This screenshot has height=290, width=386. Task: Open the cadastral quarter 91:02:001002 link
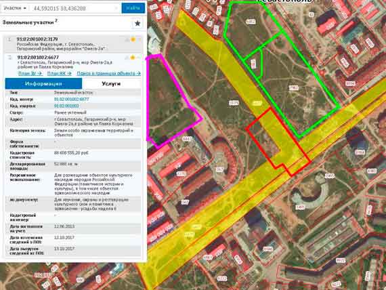66,106
